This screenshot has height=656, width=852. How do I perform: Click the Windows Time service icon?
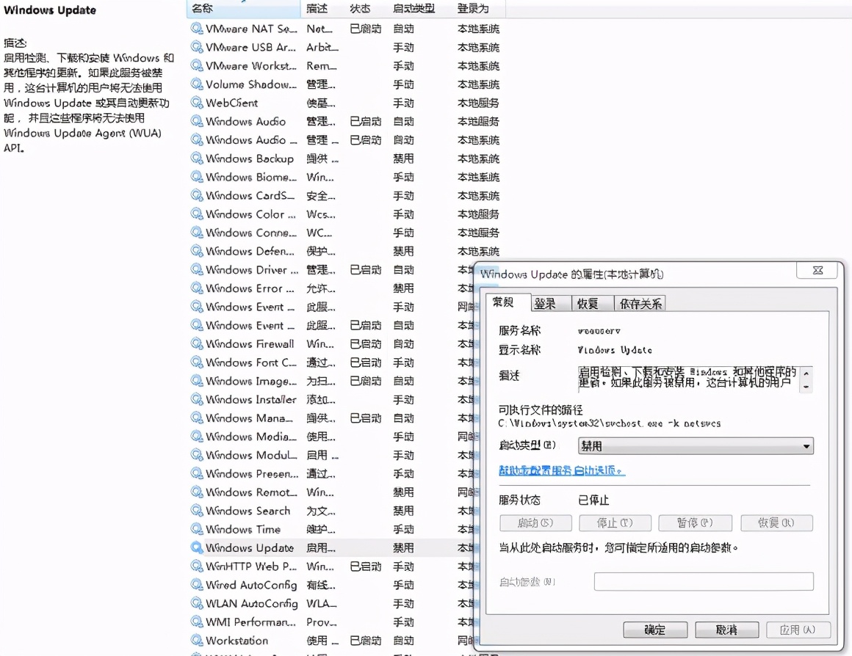[196, 529]
